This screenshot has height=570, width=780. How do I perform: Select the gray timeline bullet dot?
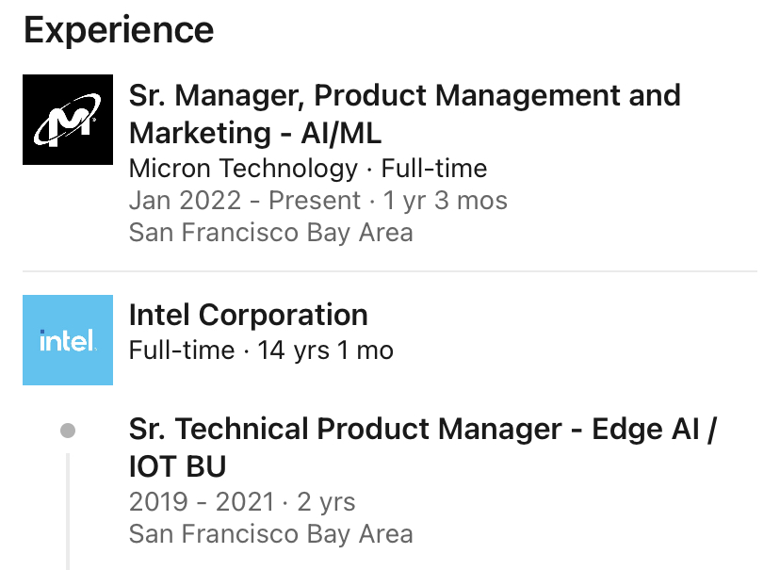(68, 431)
